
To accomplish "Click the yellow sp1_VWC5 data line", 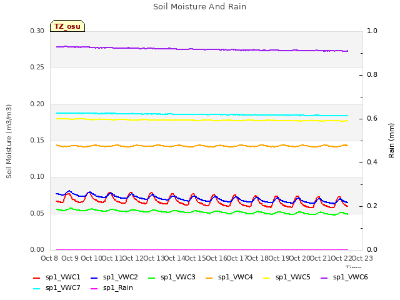I will pyautogui.click(x=201, y=120).
